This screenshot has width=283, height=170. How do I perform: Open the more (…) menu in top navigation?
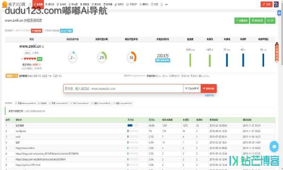coord(166,4)
